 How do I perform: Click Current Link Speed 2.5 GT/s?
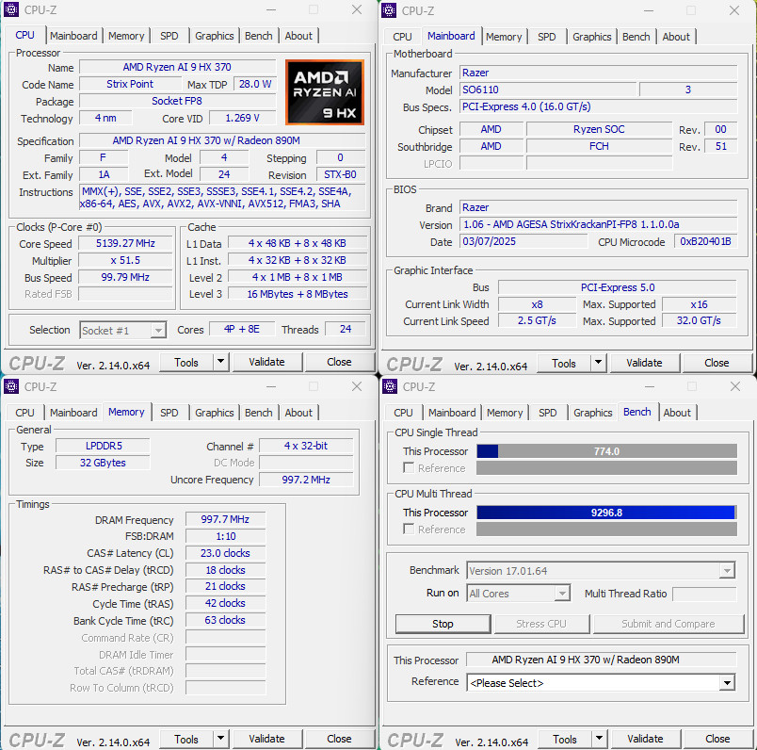point(537,321)
